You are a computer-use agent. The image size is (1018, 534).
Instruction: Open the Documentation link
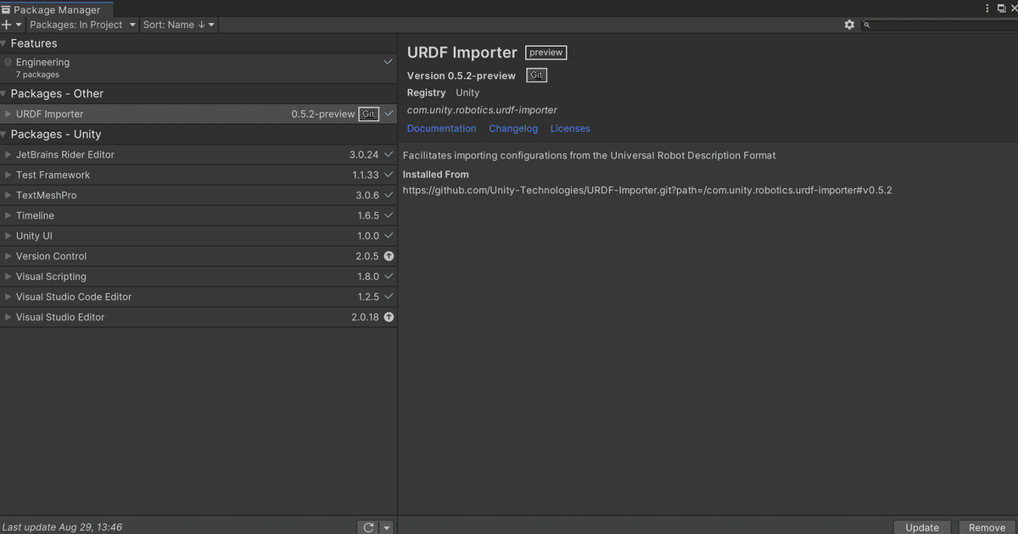tap(441, 129)
